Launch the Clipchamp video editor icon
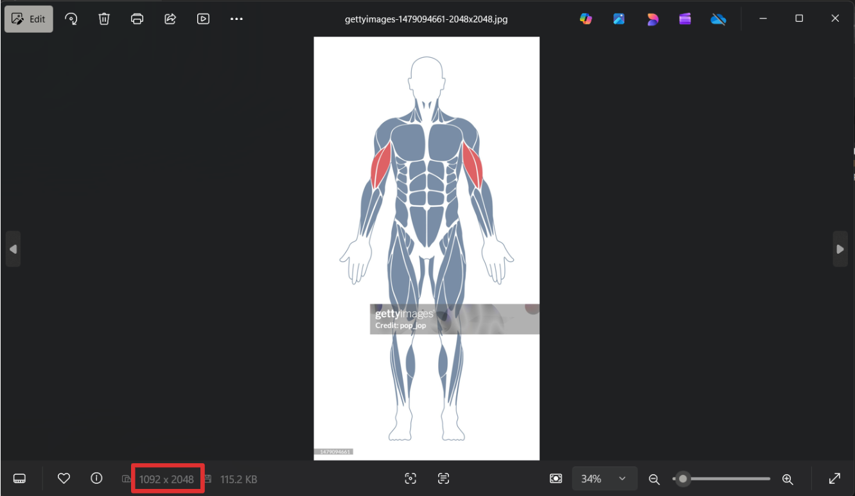Image resolution: width=855 pixels, height=496 pixels. 685,19
